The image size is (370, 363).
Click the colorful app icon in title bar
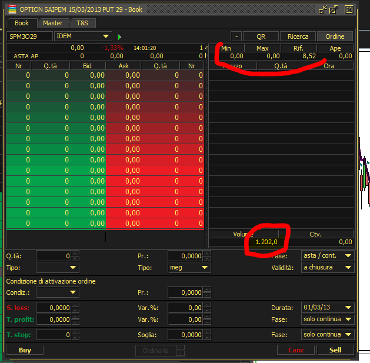click(12, 9)
